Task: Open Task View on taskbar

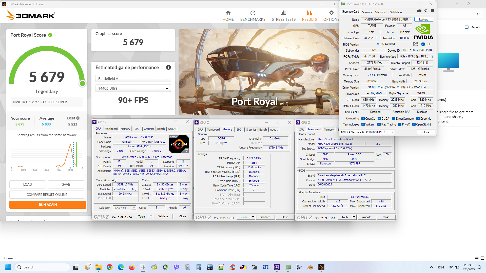Action: [x=76, y=267]
